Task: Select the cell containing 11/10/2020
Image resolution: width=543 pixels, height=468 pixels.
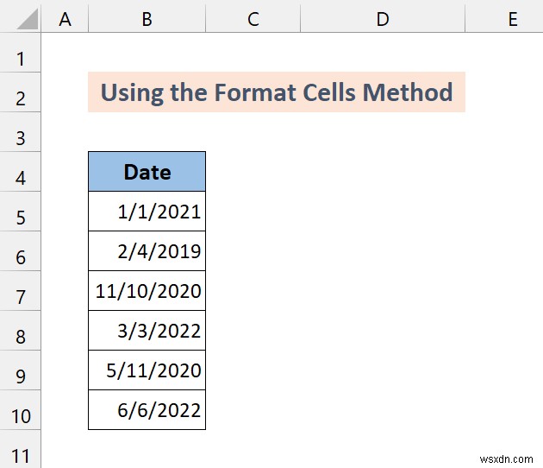Action: 147,291
